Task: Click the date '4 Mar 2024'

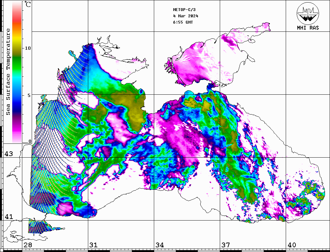Action: pyautogui.click(x=186, y=16)
